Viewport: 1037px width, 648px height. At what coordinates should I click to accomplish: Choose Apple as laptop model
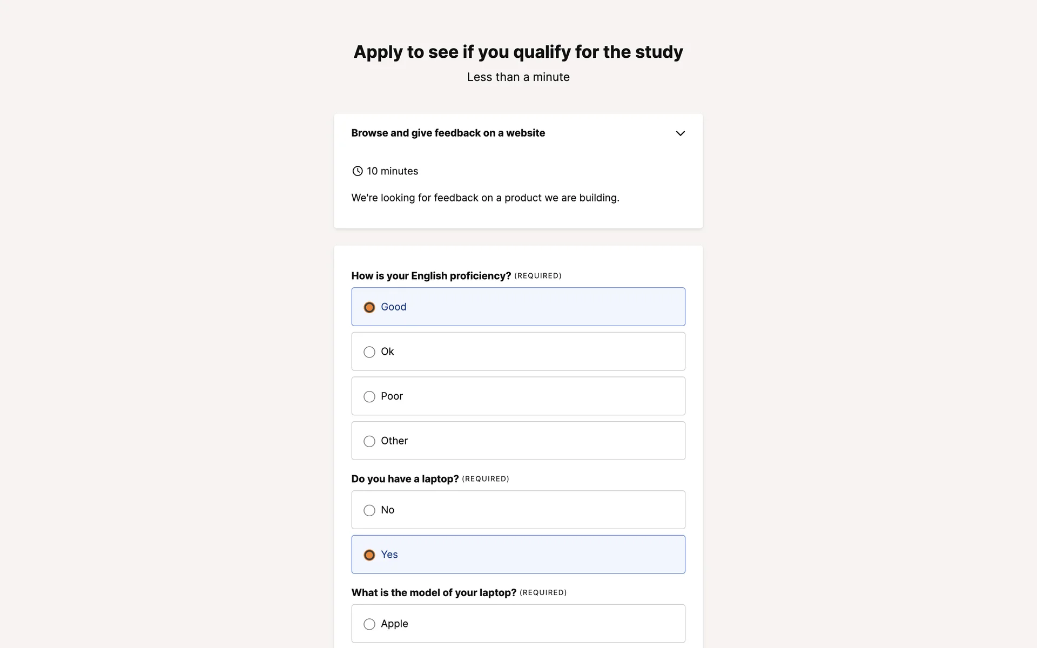click(369, 624)
